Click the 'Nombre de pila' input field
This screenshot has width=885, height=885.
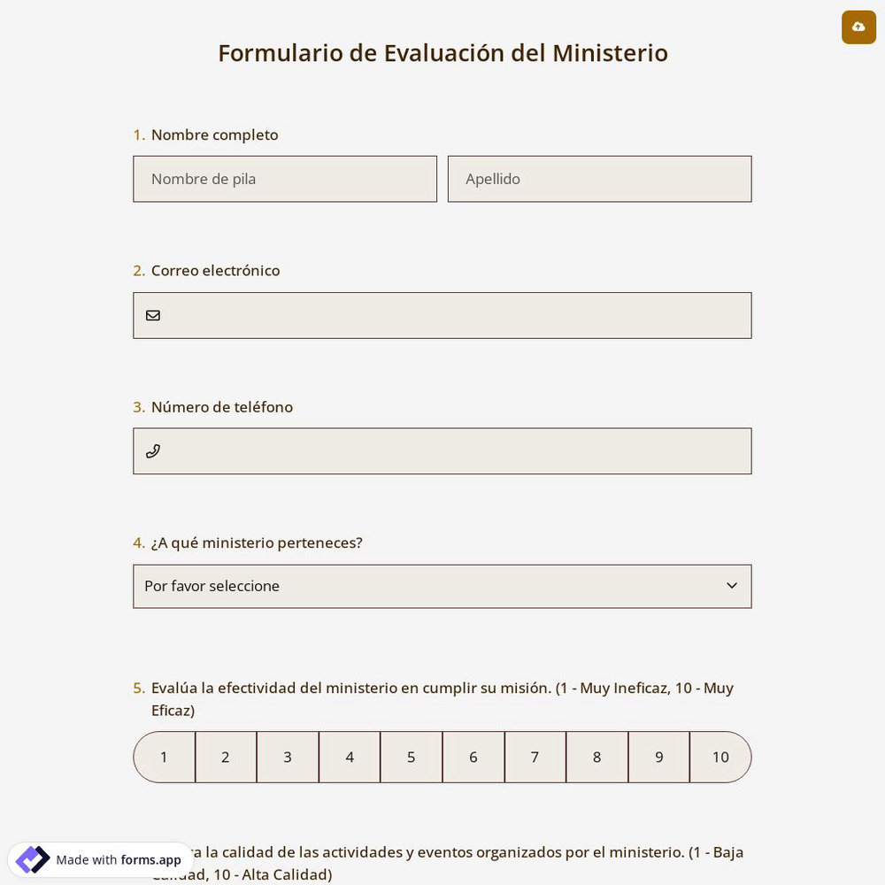(x=285, y=179)
